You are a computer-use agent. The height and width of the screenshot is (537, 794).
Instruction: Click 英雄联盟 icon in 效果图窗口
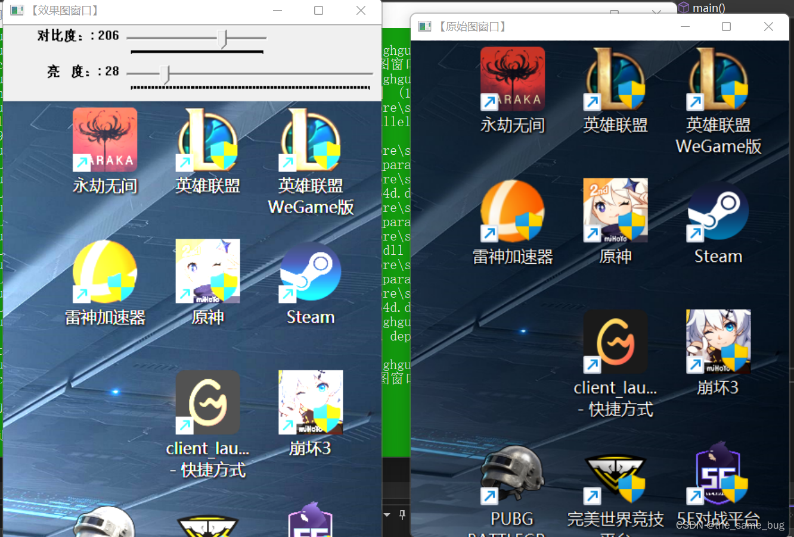(207, 140)
